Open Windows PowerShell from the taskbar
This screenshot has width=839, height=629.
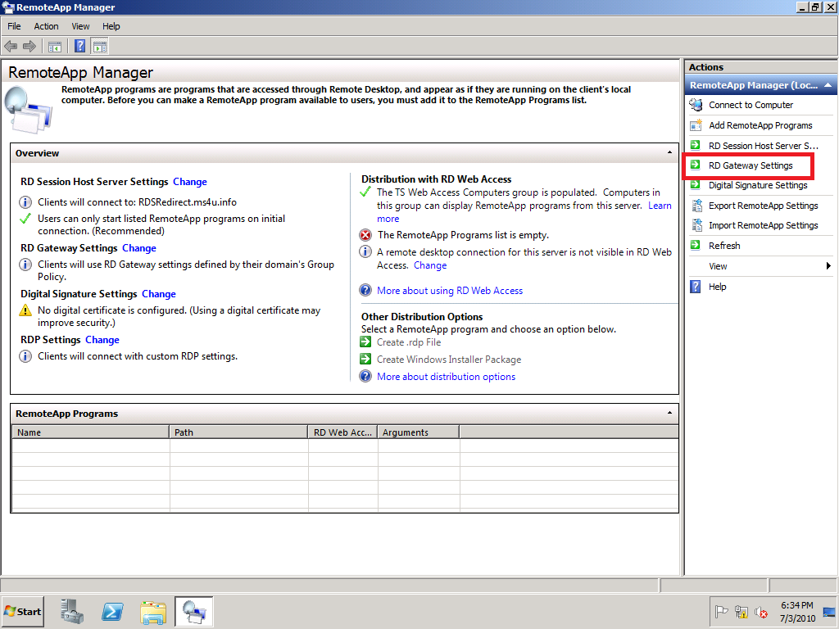[x=113, y=611]
